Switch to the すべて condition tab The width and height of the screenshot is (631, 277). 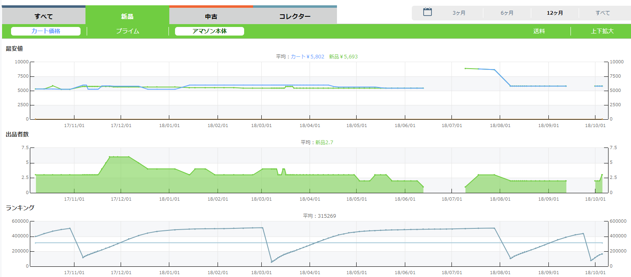pos(44,17)
